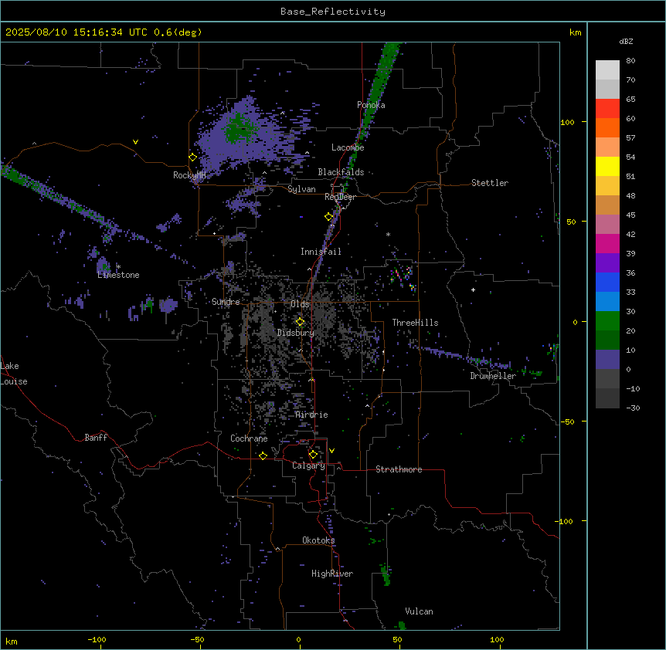666x650 pixels.
Task: Click the Strathmore label
Action: click(x=399, y=469)
